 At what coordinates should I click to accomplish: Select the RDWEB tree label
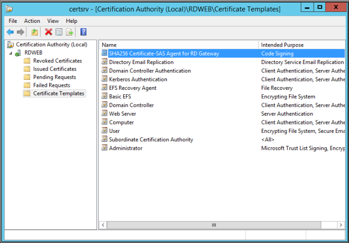(33, 53)
